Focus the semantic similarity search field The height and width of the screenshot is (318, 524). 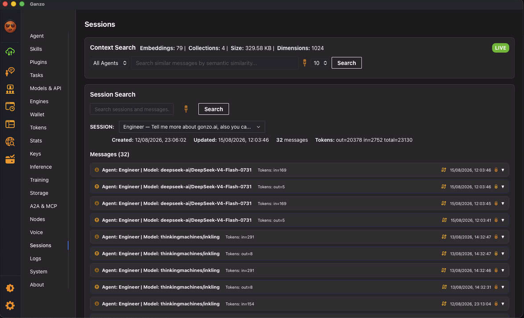click(x=215, y=63)
